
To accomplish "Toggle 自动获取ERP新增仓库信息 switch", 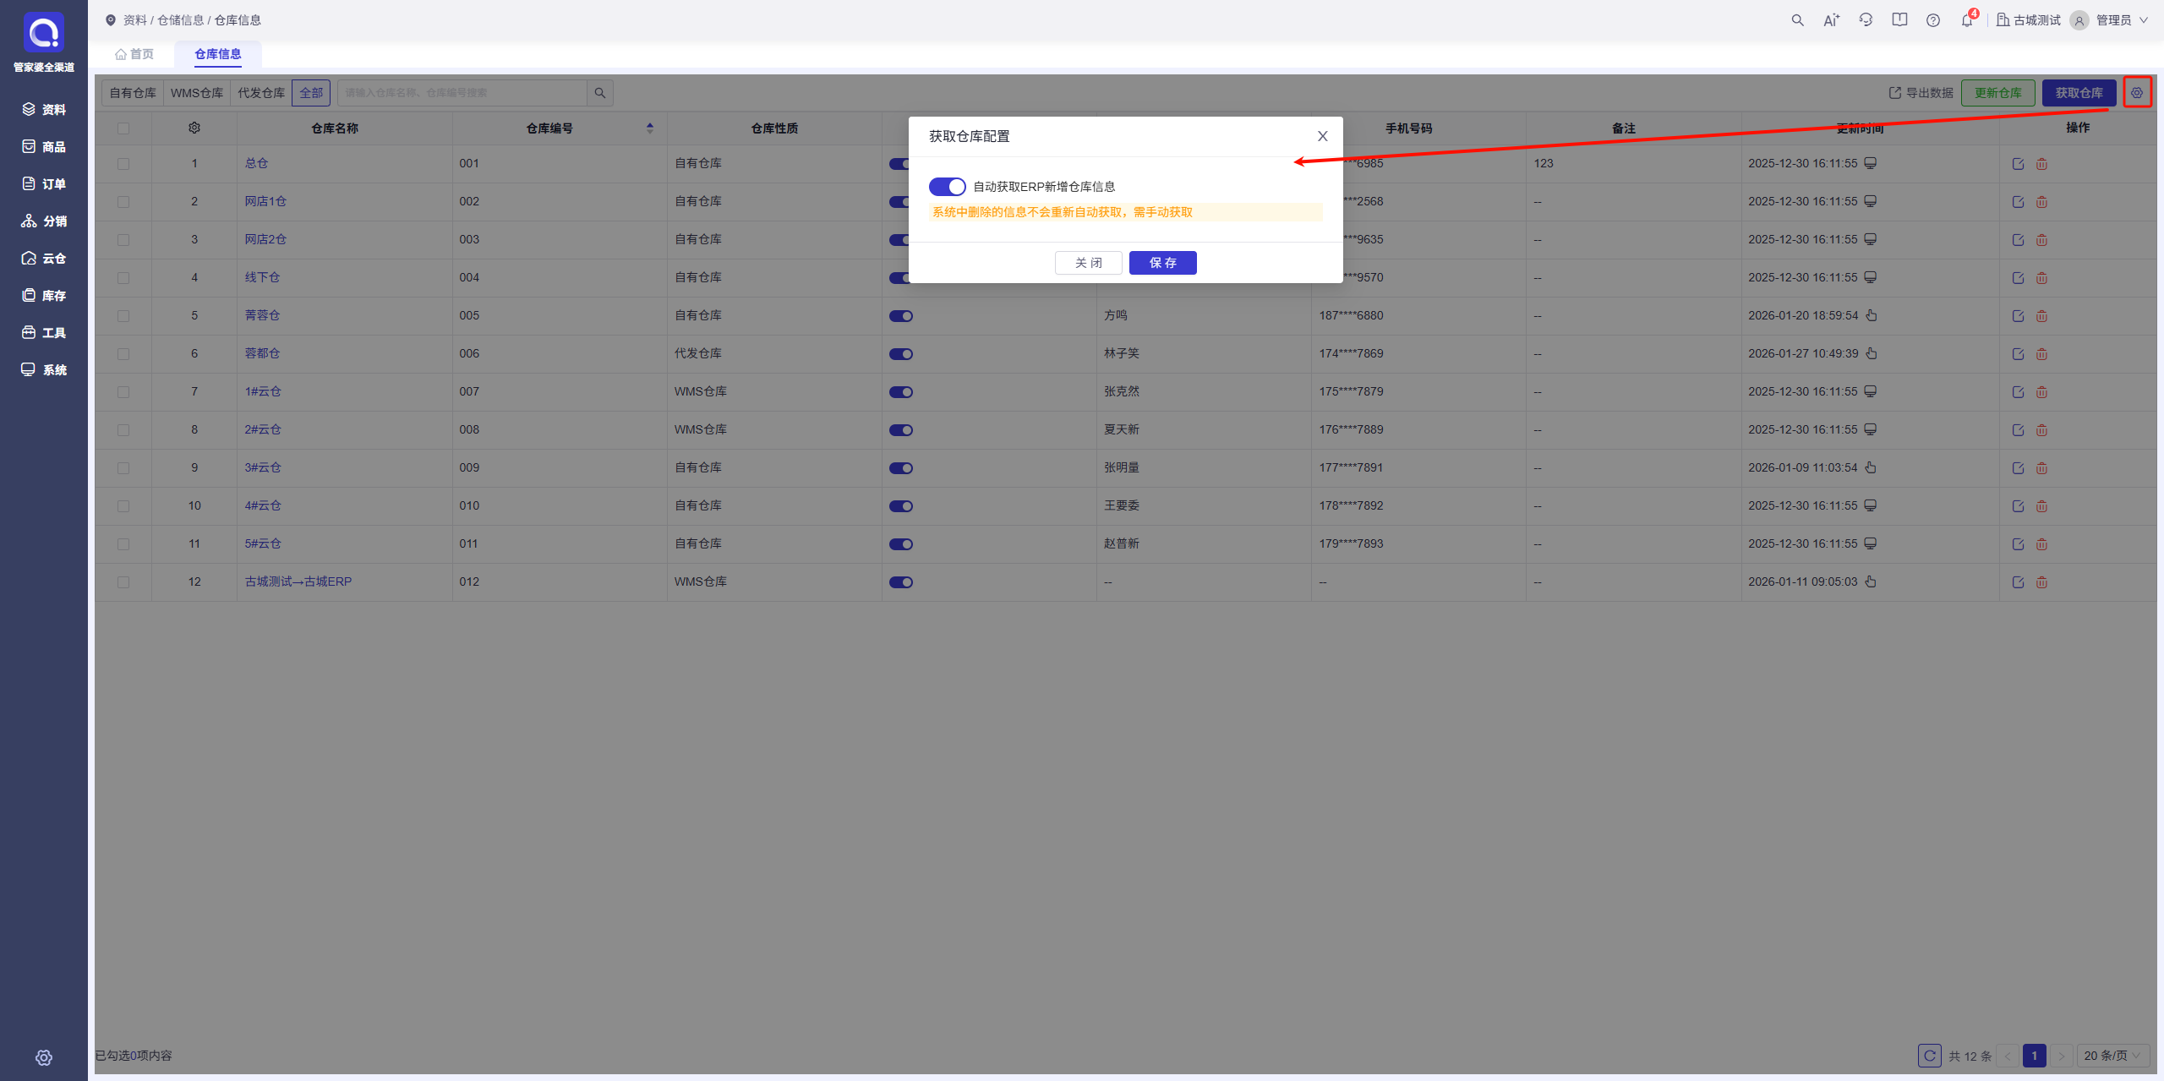I will 947,187.
